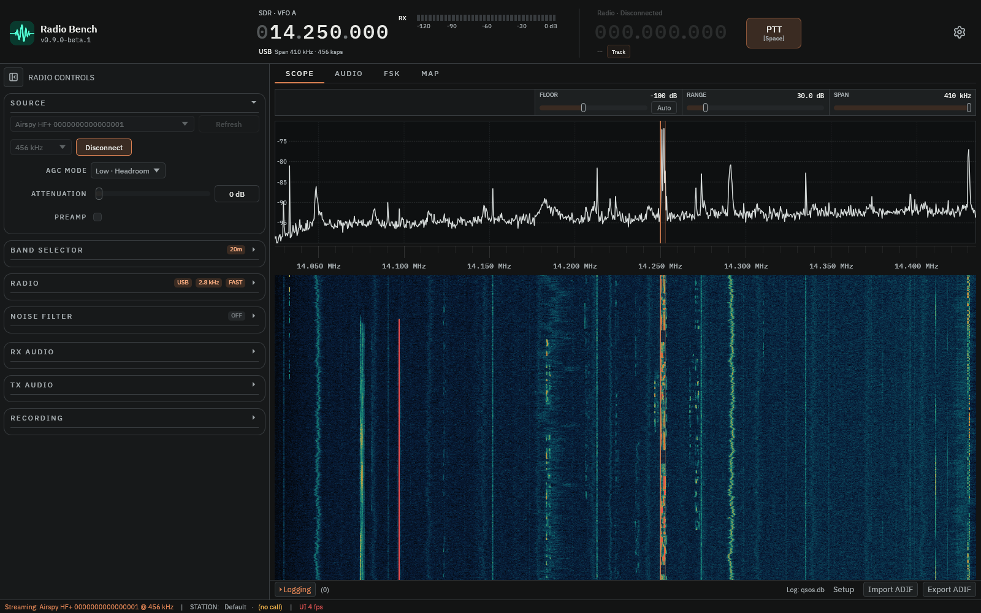The width and height of the screenshot is (981, 613).
Task: Click the 0 dB attenuation value field
Action: coord(237,194)
